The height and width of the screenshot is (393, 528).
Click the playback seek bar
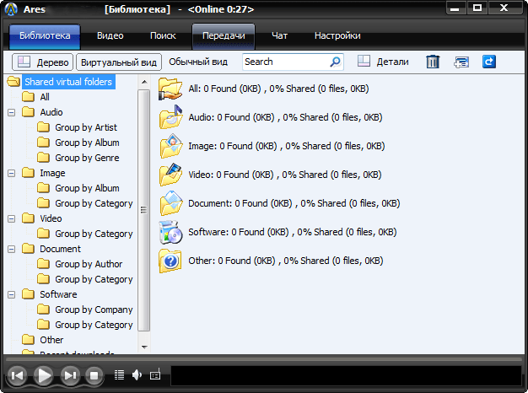click(x=264, y=359)
